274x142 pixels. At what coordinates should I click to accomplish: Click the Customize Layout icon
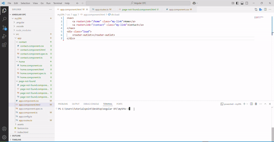coord(233,3)
